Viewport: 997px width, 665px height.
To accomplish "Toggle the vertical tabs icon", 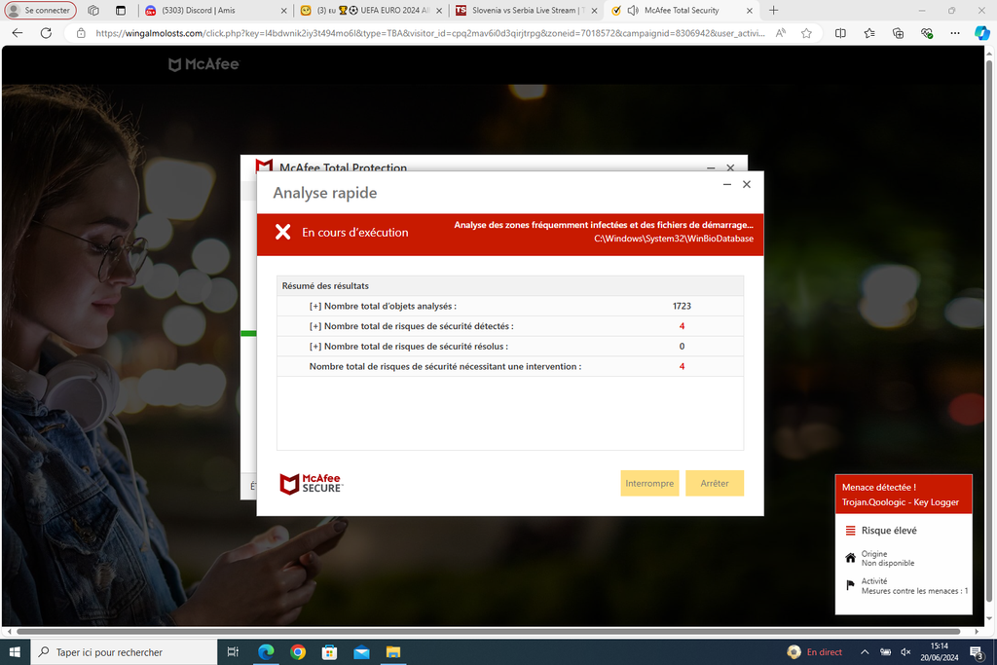I will pyautogui.click(x=121, y=10).
